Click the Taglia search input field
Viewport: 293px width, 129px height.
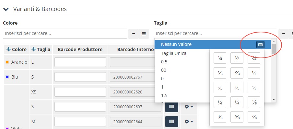point(216,33)
